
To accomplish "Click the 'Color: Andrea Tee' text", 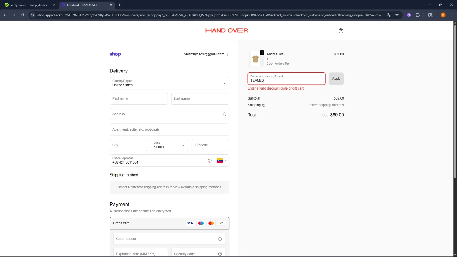I will pos(278,64).
